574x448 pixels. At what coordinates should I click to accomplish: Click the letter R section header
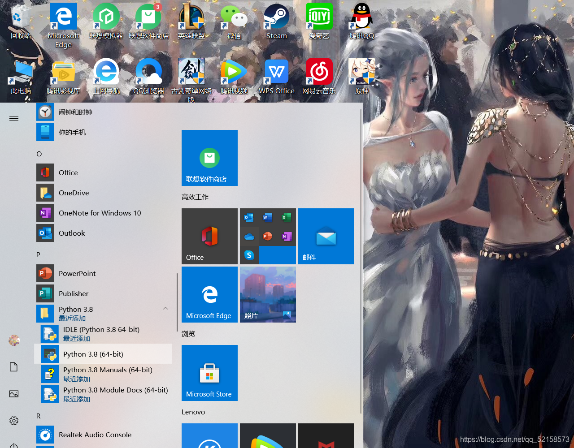point(39,416)
